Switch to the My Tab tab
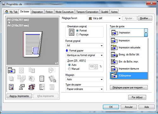 click(11, 12)
